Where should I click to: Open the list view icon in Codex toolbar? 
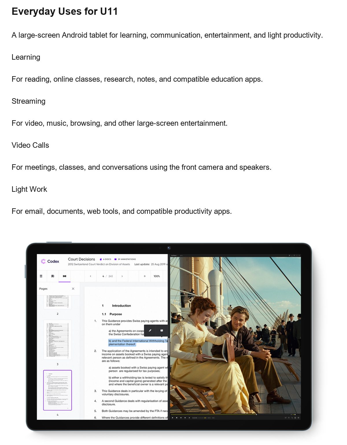(41, 276)
